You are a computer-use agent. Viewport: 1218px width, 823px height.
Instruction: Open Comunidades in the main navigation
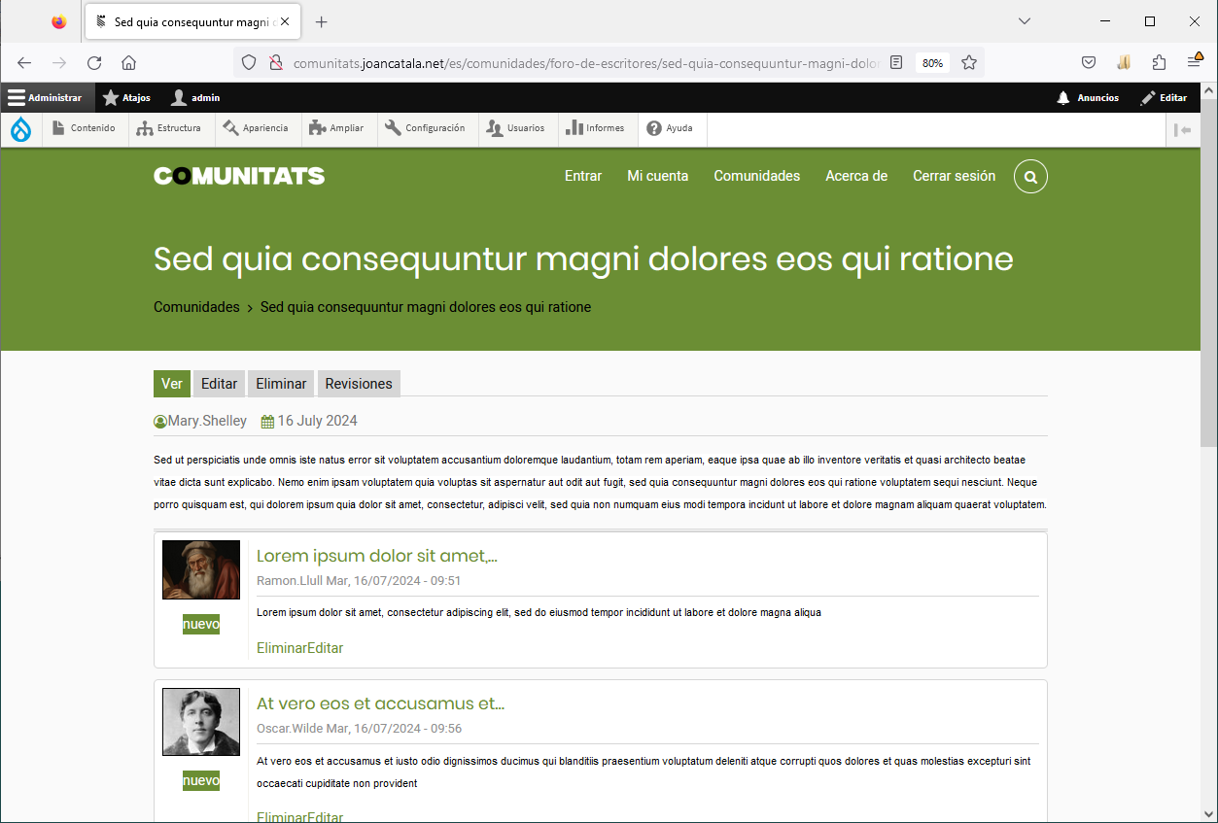click(x=757, y=176)
